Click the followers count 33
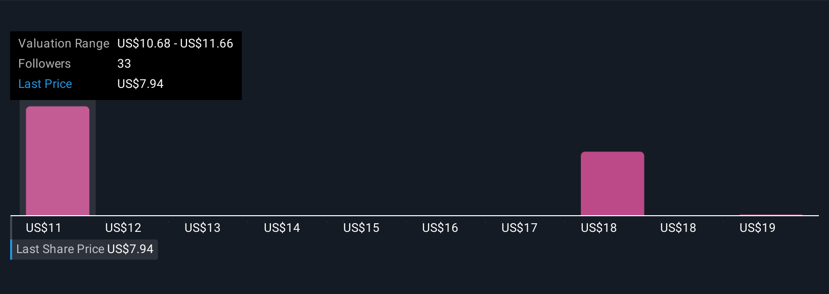The image size is (829, 294). (124, 64)
